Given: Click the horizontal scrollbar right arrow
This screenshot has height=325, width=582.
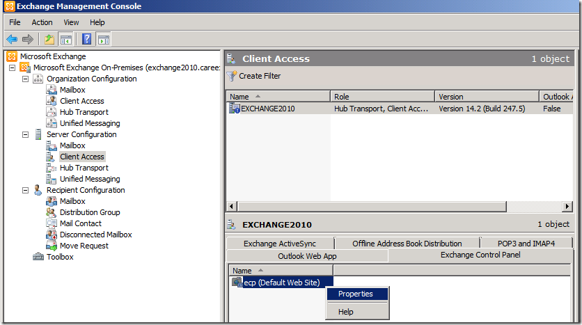Looking at the screenshot, I should tap(567, 206).
